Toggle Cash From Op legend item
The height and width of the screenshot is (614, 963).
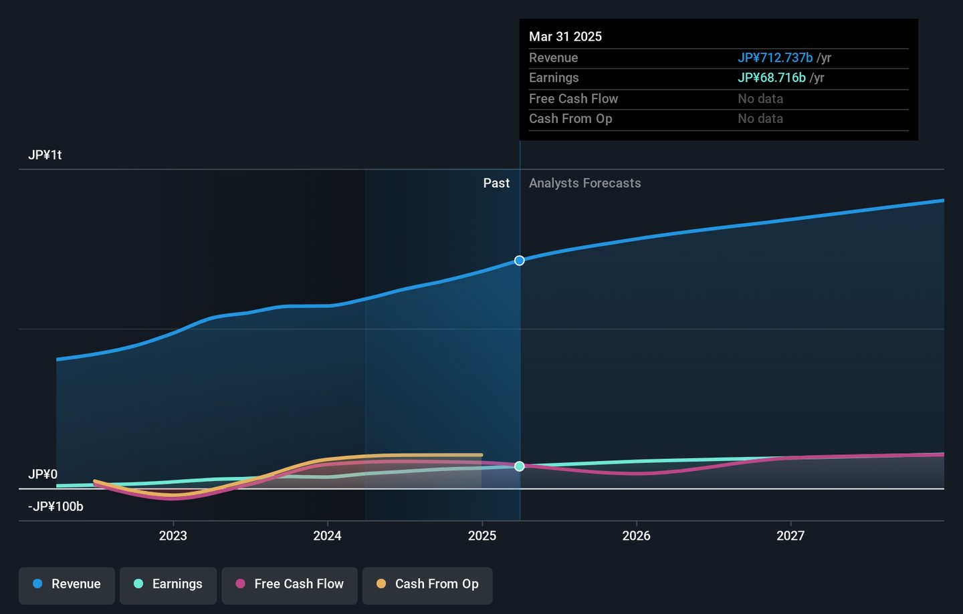point(427,585)
